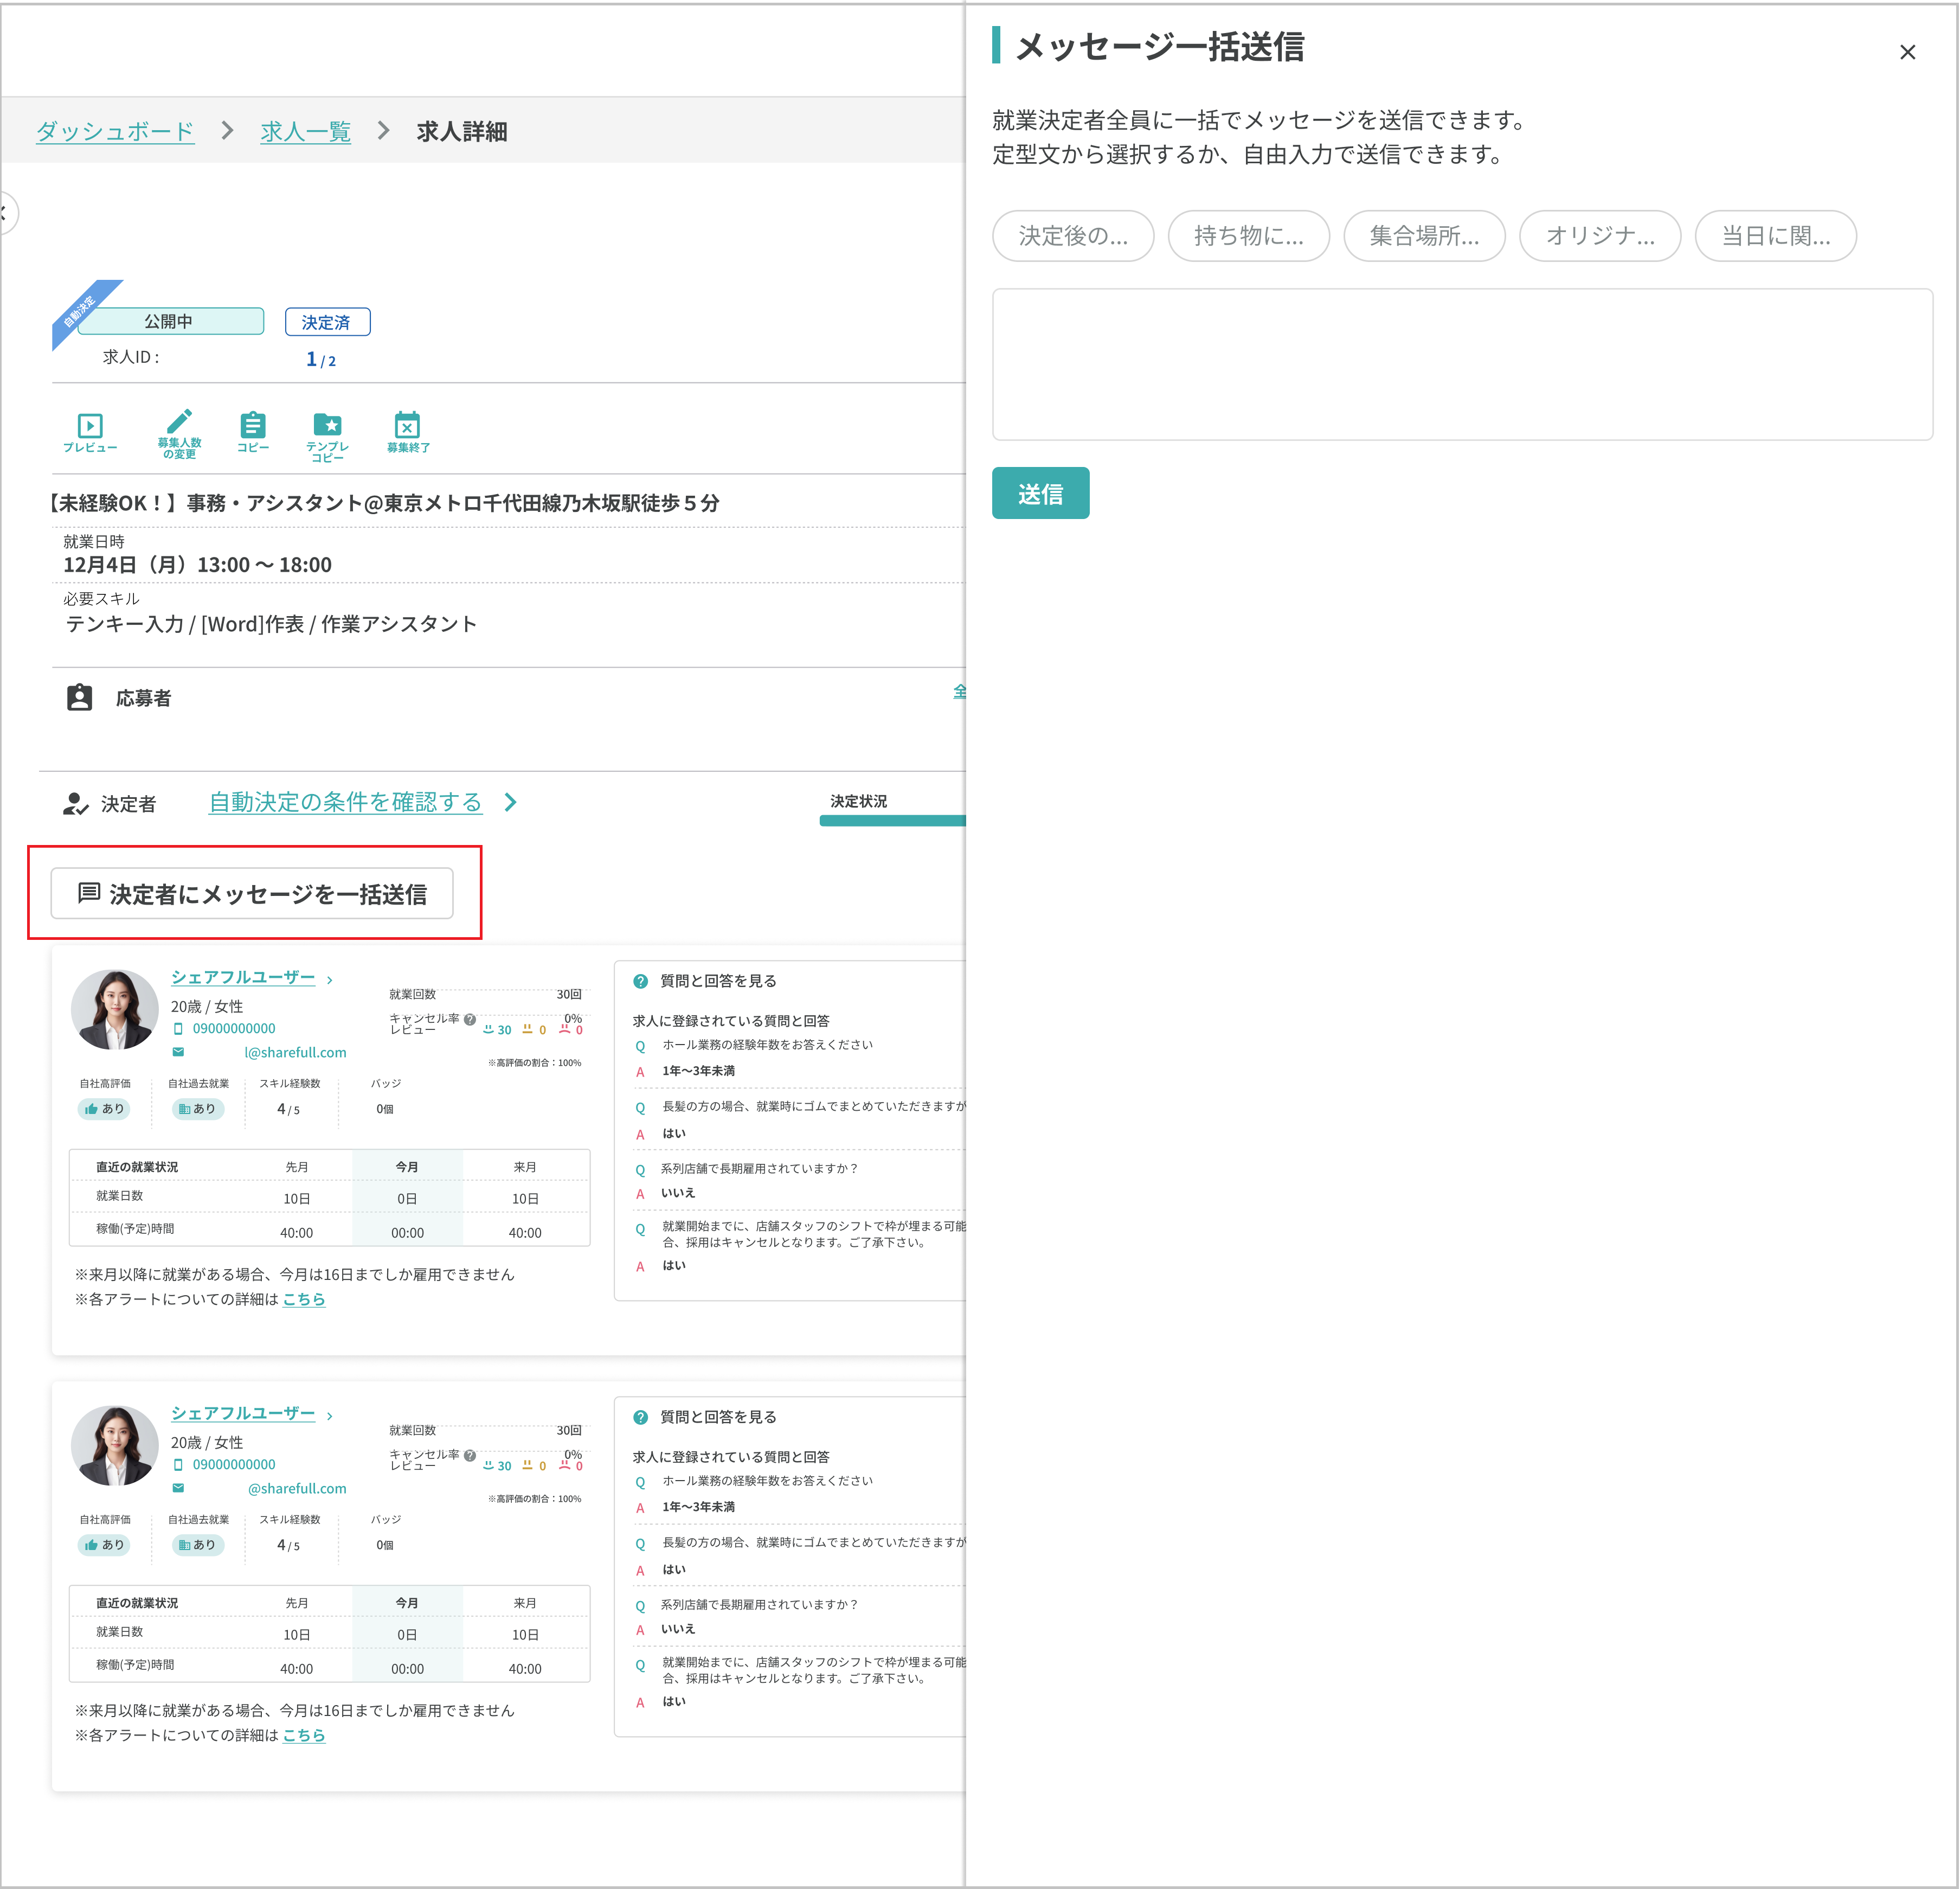Click first user's phone number 09000000000

pyautogui.click(x=234, y=1028)
